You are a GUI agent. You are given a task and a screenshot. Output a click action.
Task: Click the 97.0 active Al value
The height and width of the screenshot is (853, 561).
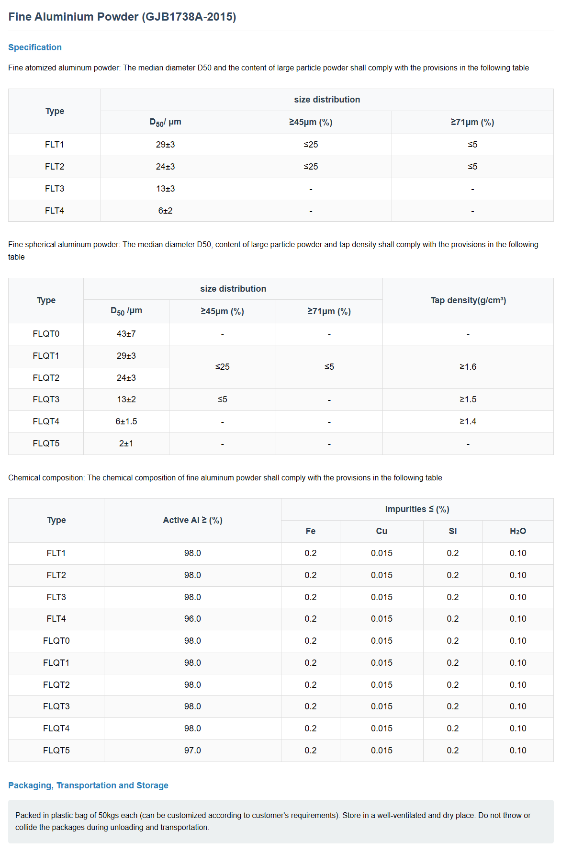coord(192,751)
